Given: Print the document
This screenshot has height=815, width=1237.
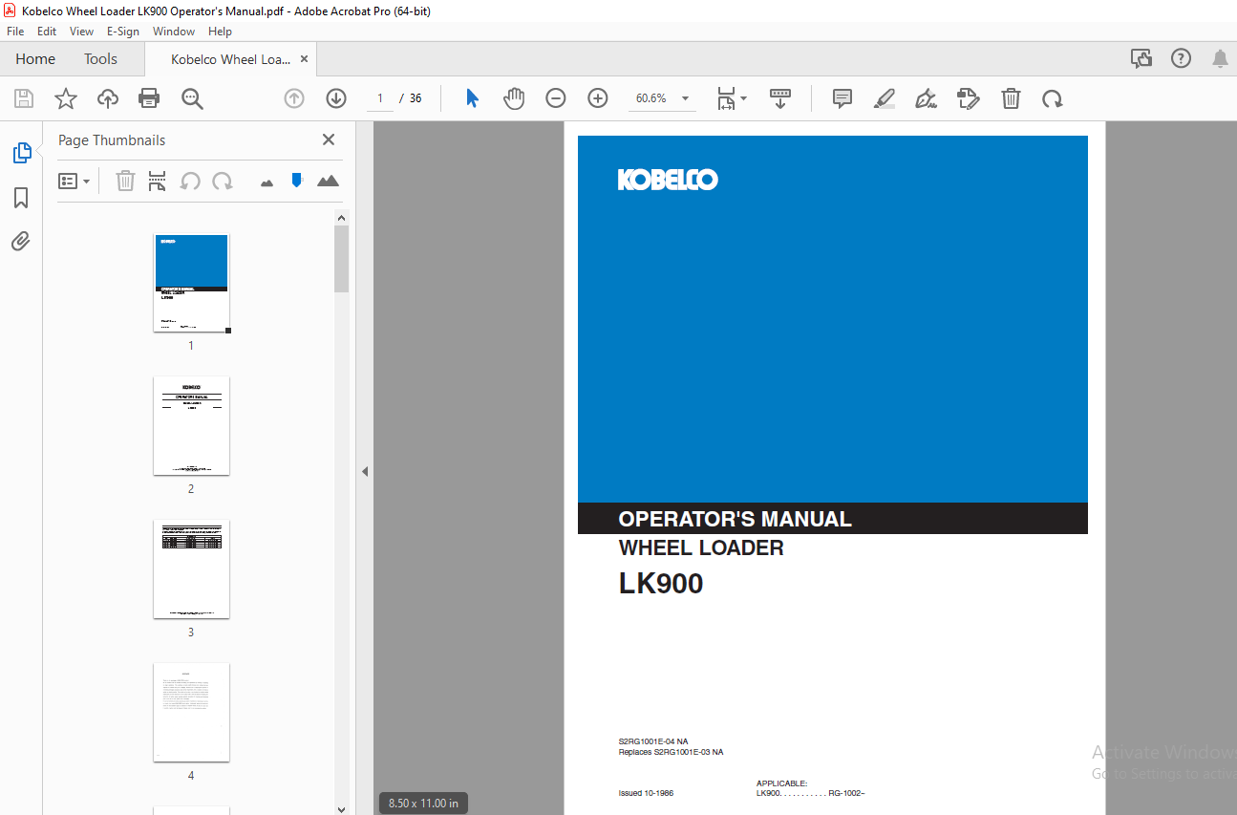Looking at the screenshot, I should (149, 98).
